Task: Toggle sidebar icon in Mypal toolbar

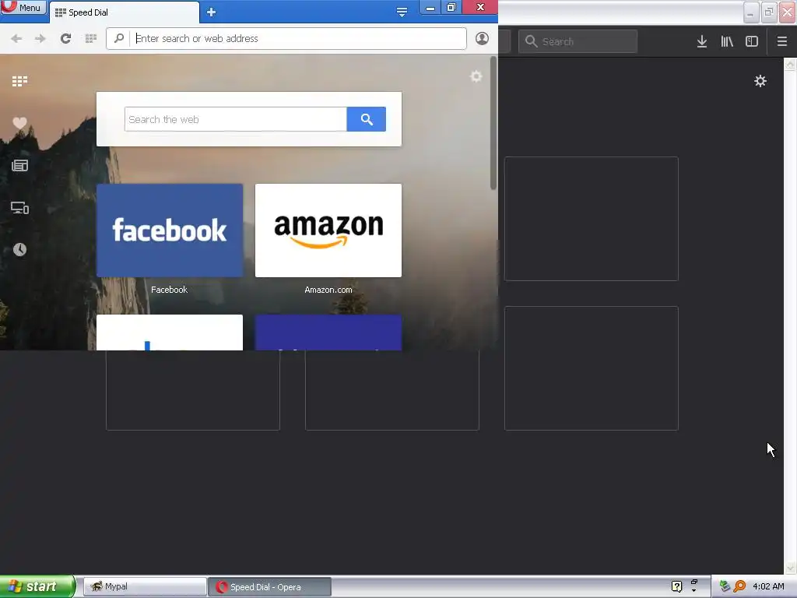Action: [x=752, y=41]
